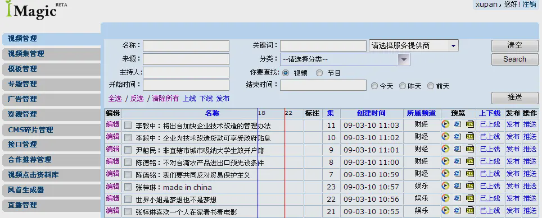542x218 pixels.
Task: Play preview for 李毅中 将出台 row
Action: click(445, 124)
